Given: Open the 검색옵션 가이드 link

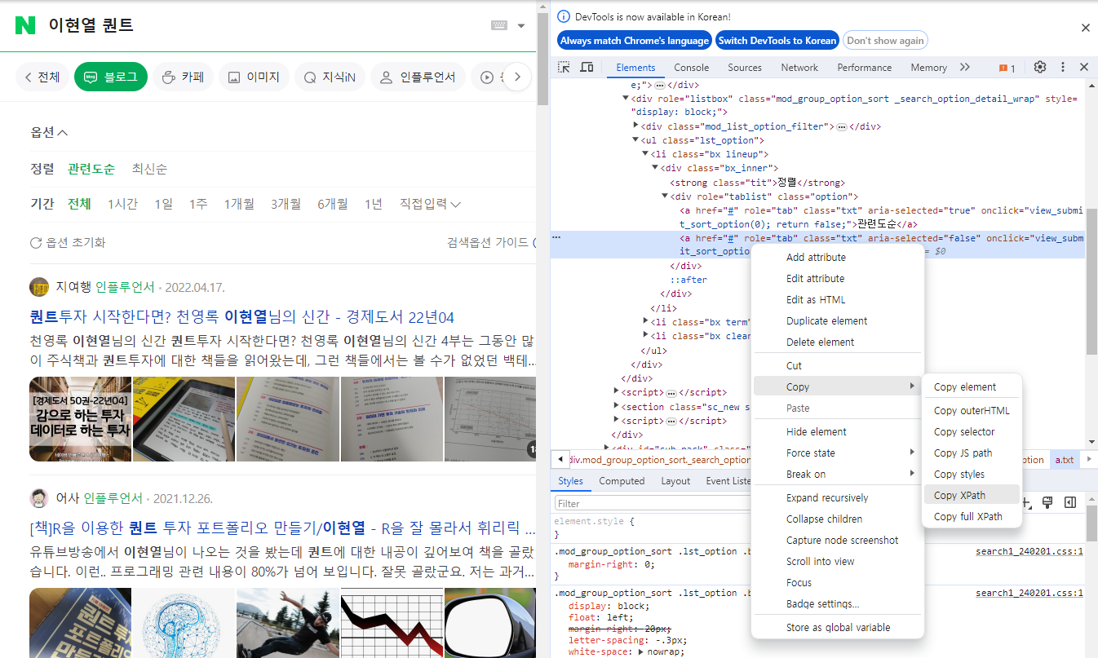Looking at the screenshot, I should click(x=490, y=242).
